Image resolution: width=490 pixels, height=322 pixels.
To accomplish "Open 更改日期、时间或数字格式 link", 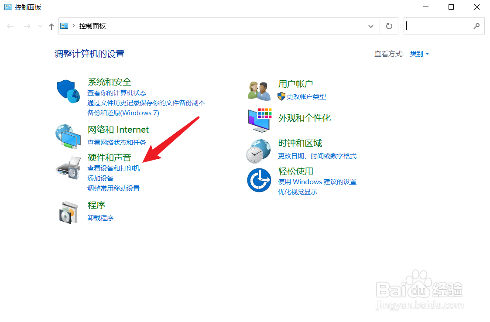I will click(x=317, y=156).
